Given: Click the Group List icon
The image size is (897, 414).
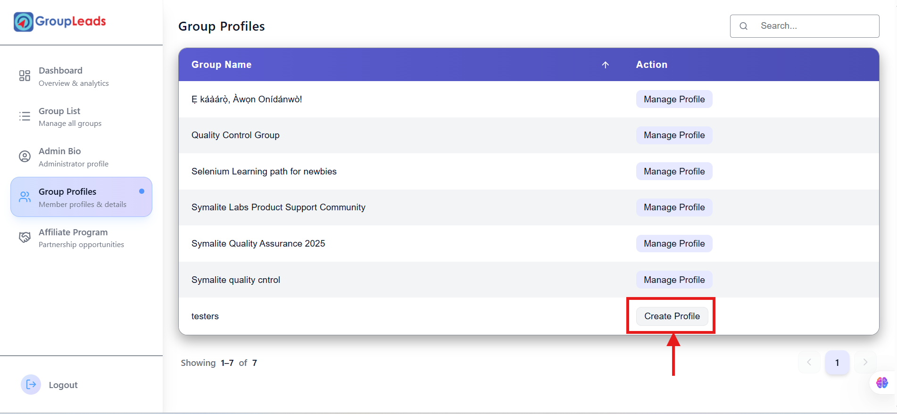Looking at the screenshot, I should (25, 116).
